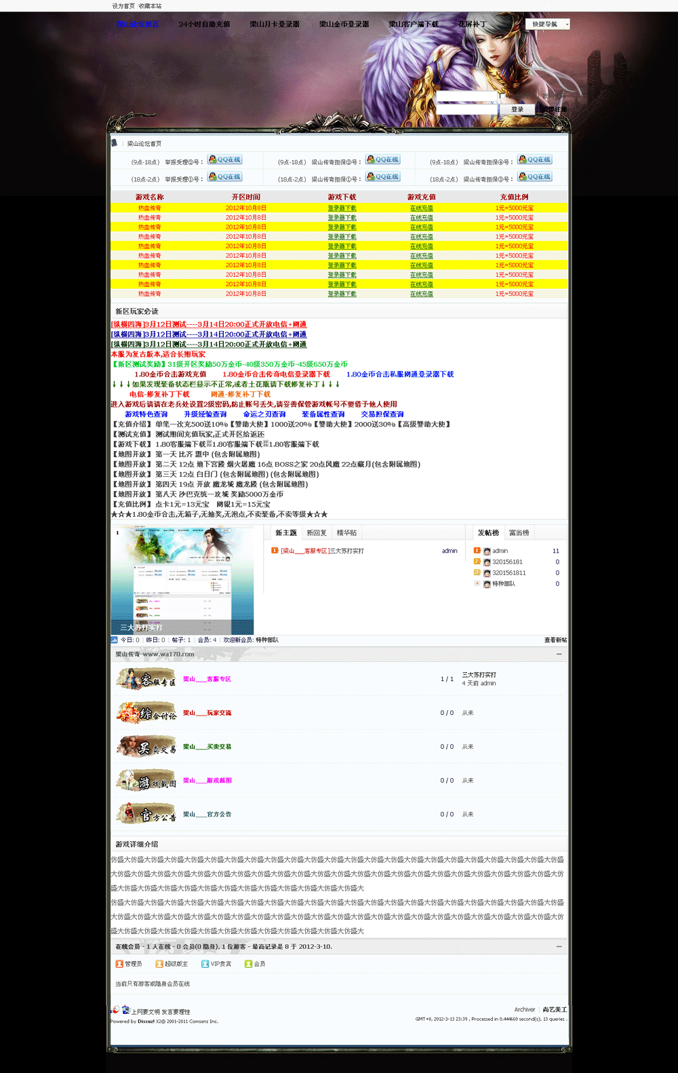The image size is (678, 1073).
Task: Tick the remember-login checkbox beside the username field
Action: pyautogui.click(x=502, y=97)
